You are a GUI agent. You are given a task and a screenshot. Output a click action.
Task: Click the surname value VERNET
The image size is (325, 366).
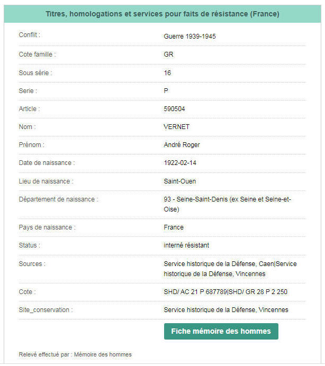[x=176, y=127]
